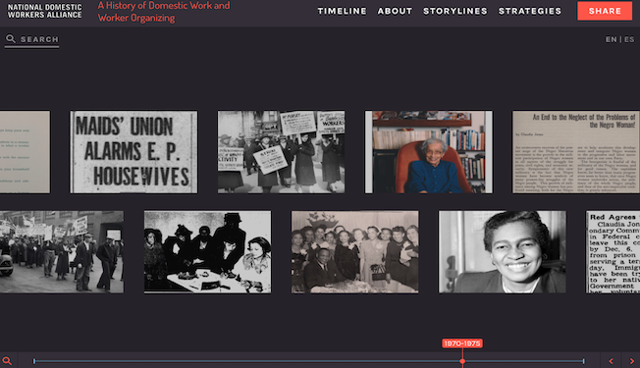Viewport: 640px width, 368px height.
Task: Open the About menu item
Action: 395,11
